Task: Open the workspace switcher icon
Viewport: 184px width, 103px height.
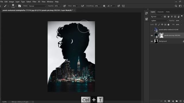Action: [x=180, y=6]
